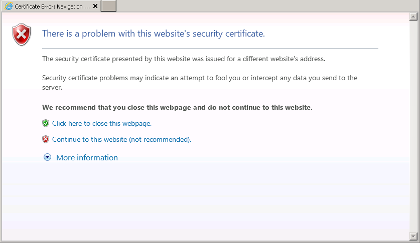Click the Internet Explorer logo in the tab
The width and height of the screenshot is (420, 243).
pos(9,6)
